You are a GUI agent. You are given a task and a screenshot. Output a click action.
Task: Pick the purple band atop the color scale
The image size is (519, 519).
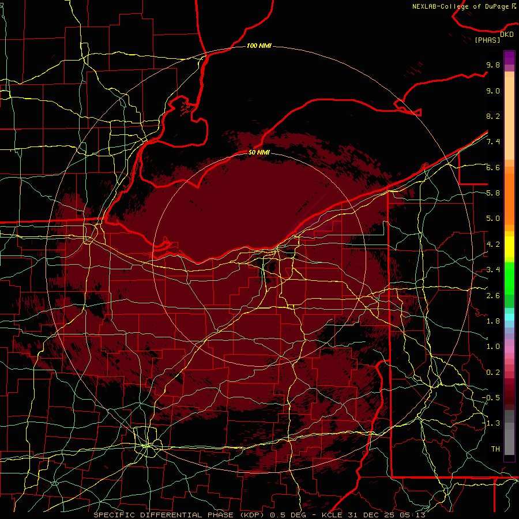click(x=509, y=58)
